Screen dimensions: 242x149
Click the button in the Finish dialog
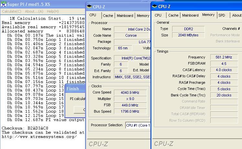[80, 110]
